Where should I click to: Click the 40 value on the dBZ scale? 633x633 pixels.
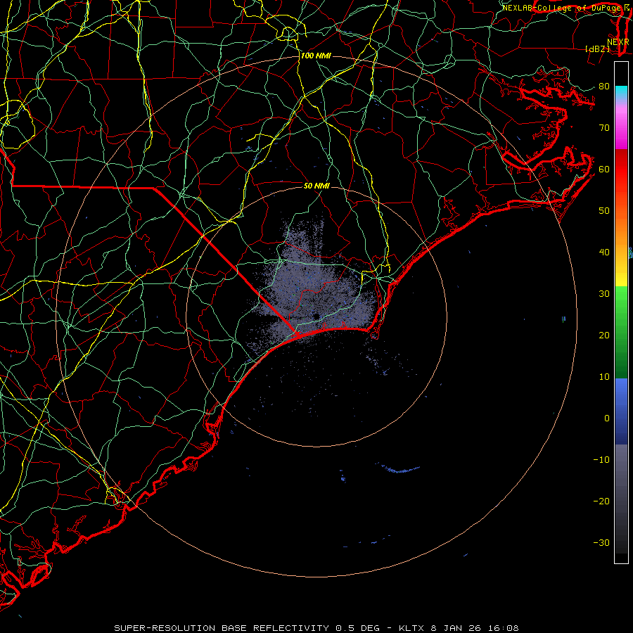coord(604,252)
